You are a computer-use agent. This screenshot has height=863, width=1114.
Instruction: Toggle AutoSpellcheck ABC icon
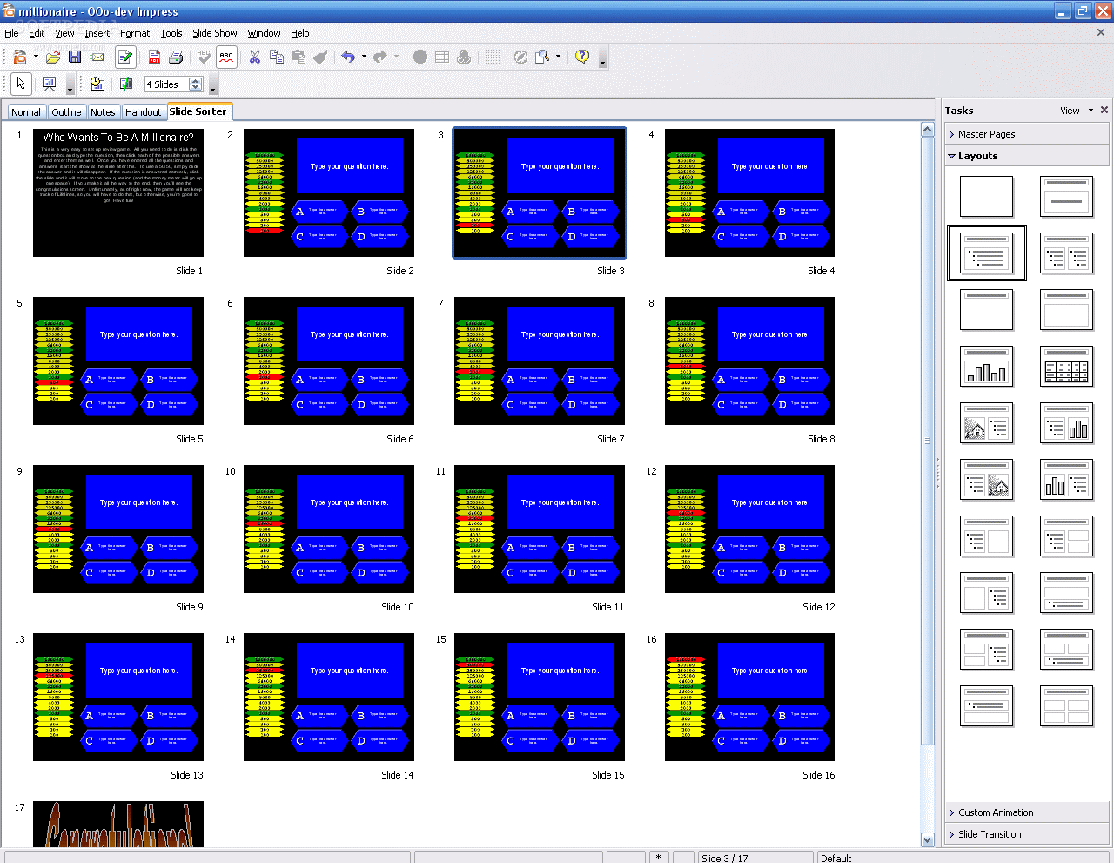pos(226,57)
